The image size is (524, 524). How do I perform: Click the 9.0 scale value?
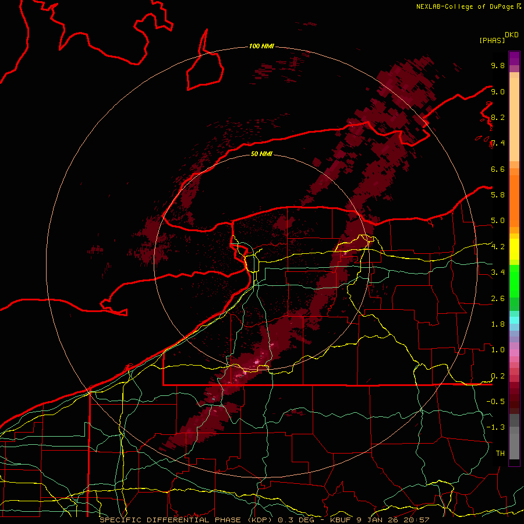[498, 91]
